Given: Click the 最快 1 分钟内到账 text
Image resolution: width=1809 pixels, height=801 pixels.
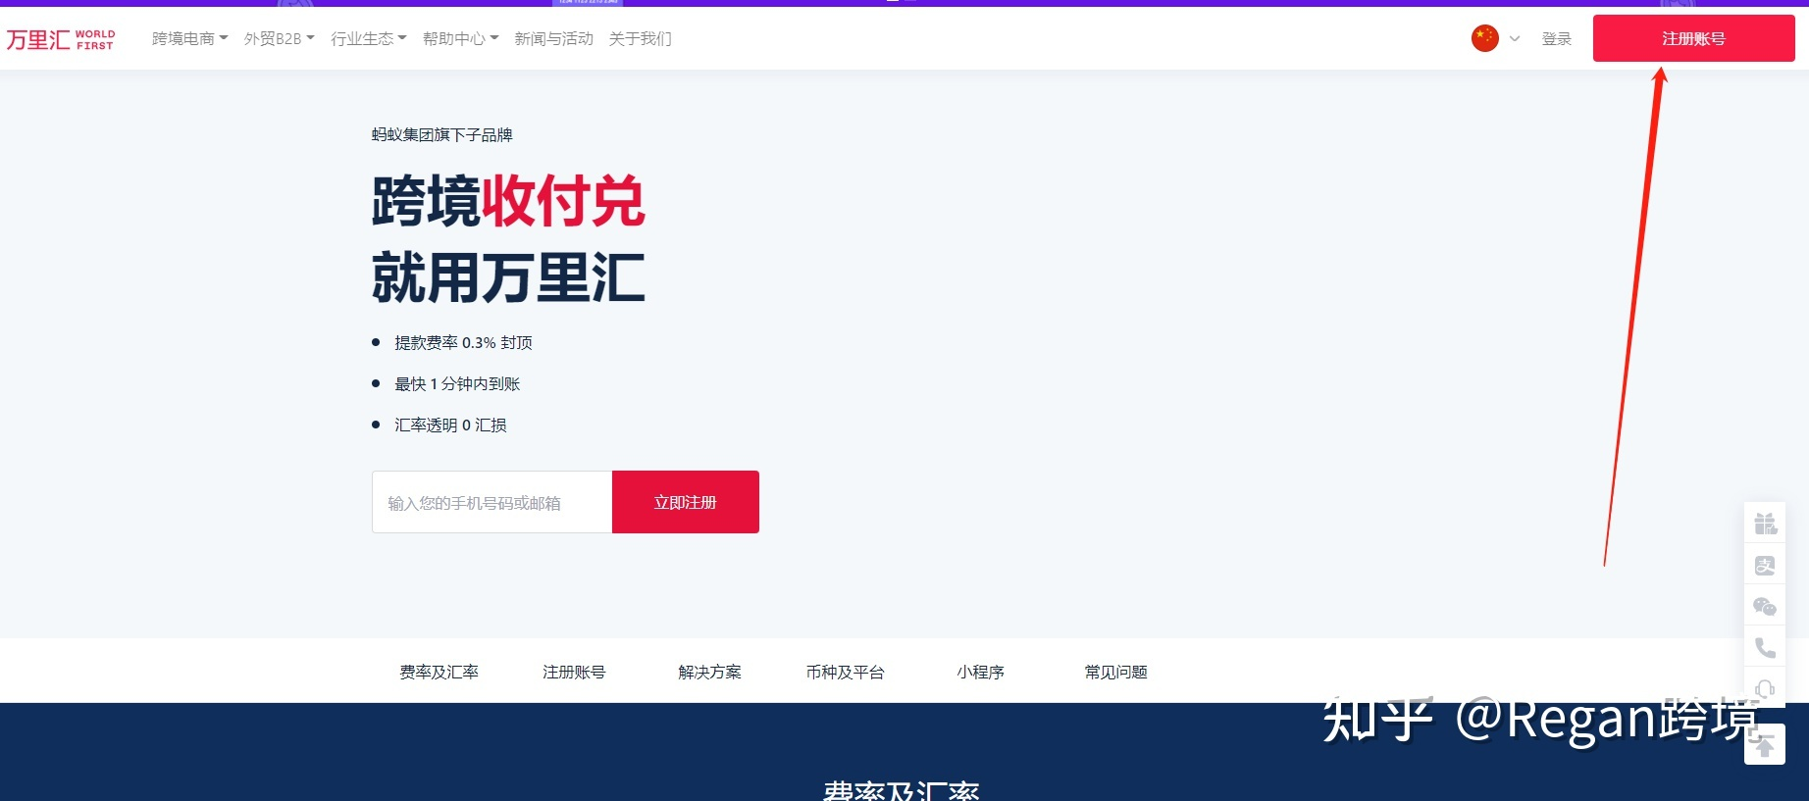Looking at the screenshot, I should click(457, 383).
